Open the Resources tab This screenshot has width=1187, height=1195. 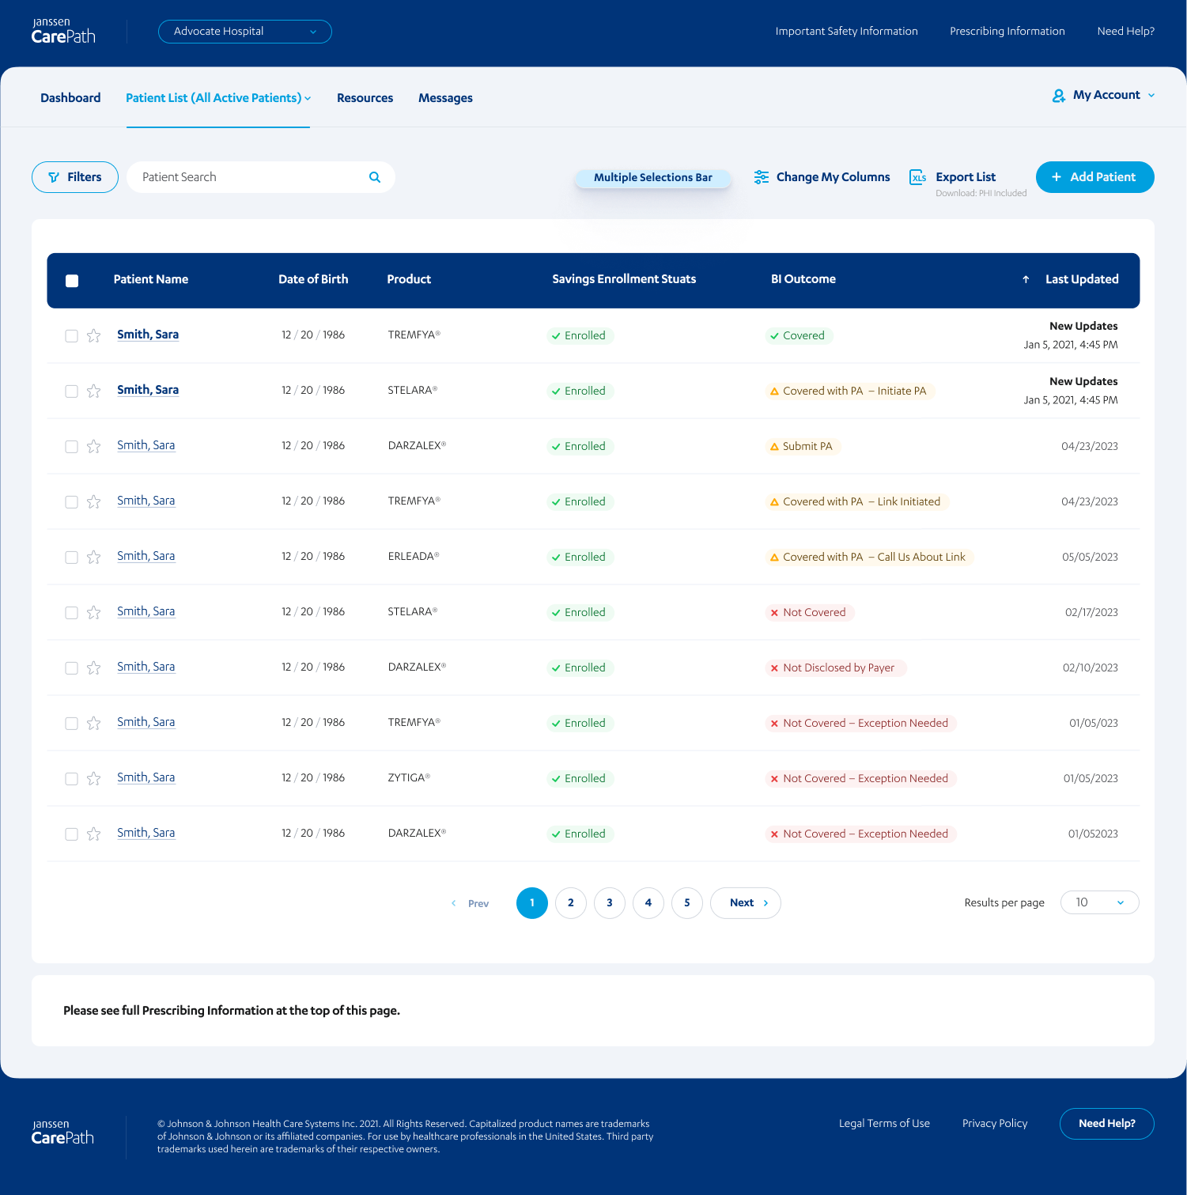365,98
